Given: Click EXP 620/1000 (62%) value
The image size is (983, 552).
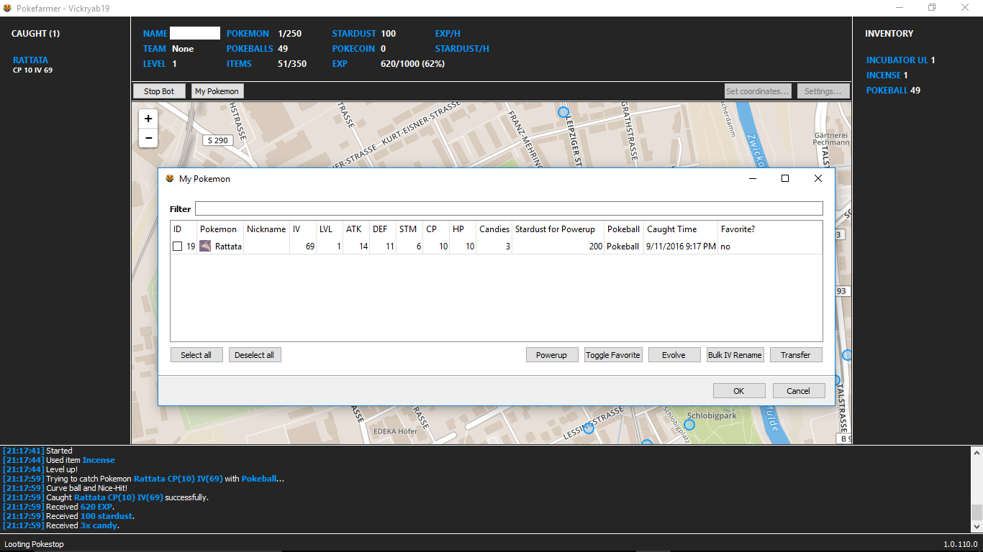Looking at the screenshot, I should [412, 64].
